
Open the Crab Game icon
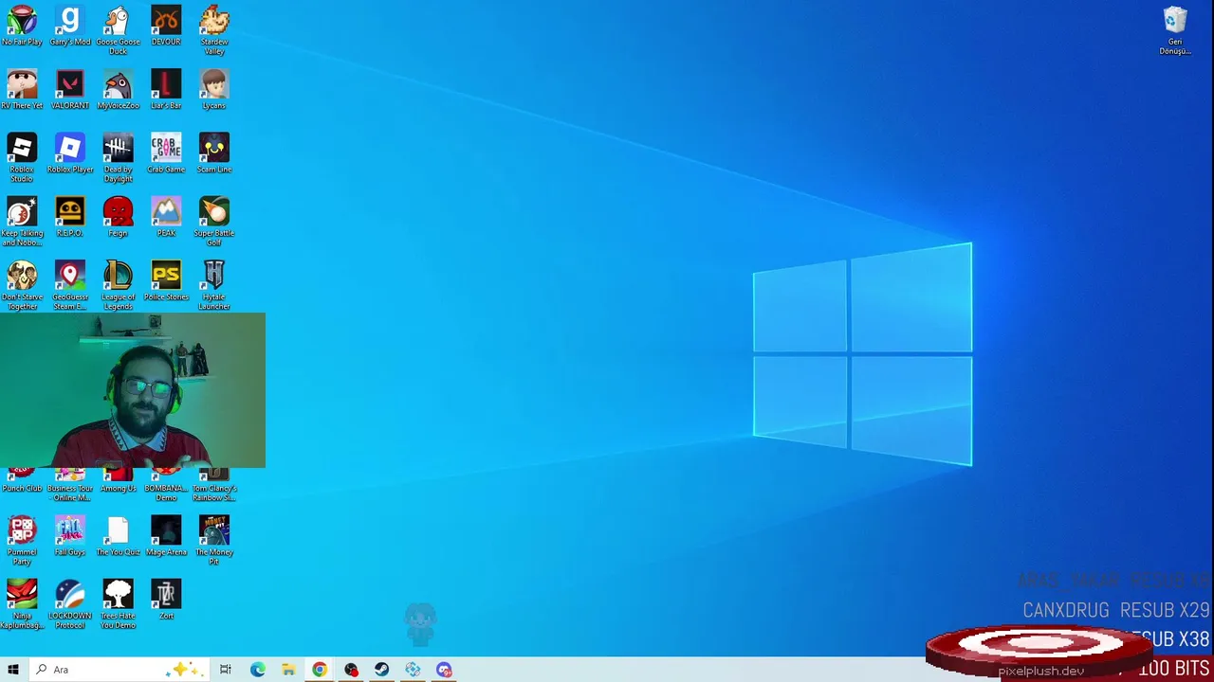[x=166, y=153]
